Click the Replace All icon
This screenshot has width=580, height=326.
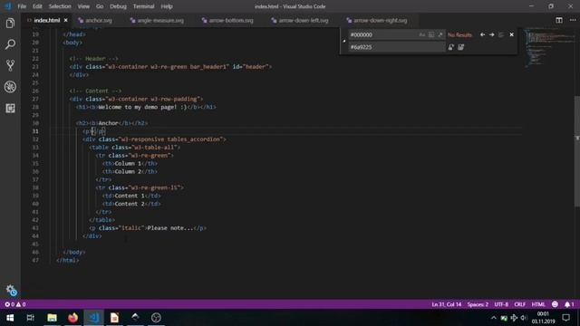460,47
